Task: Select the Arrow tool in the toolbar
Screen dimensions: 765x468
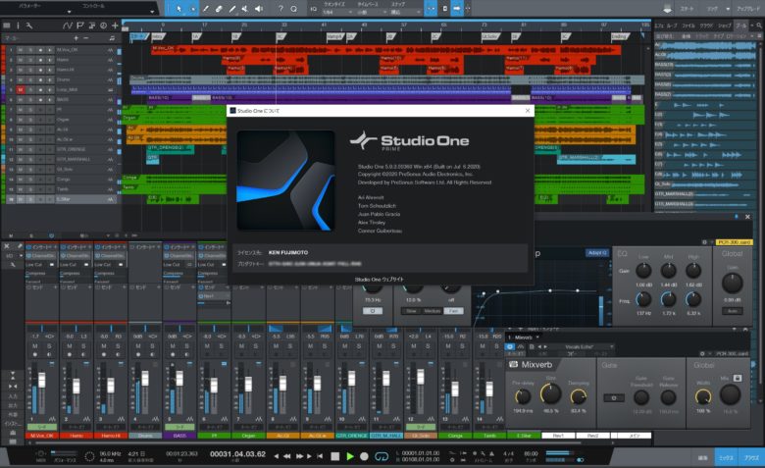Action: (179, 8)
